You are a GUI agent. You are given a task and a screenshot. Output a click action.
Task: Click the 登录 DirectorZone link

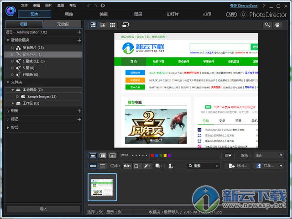pyautogui.click(x=244, y=6)
